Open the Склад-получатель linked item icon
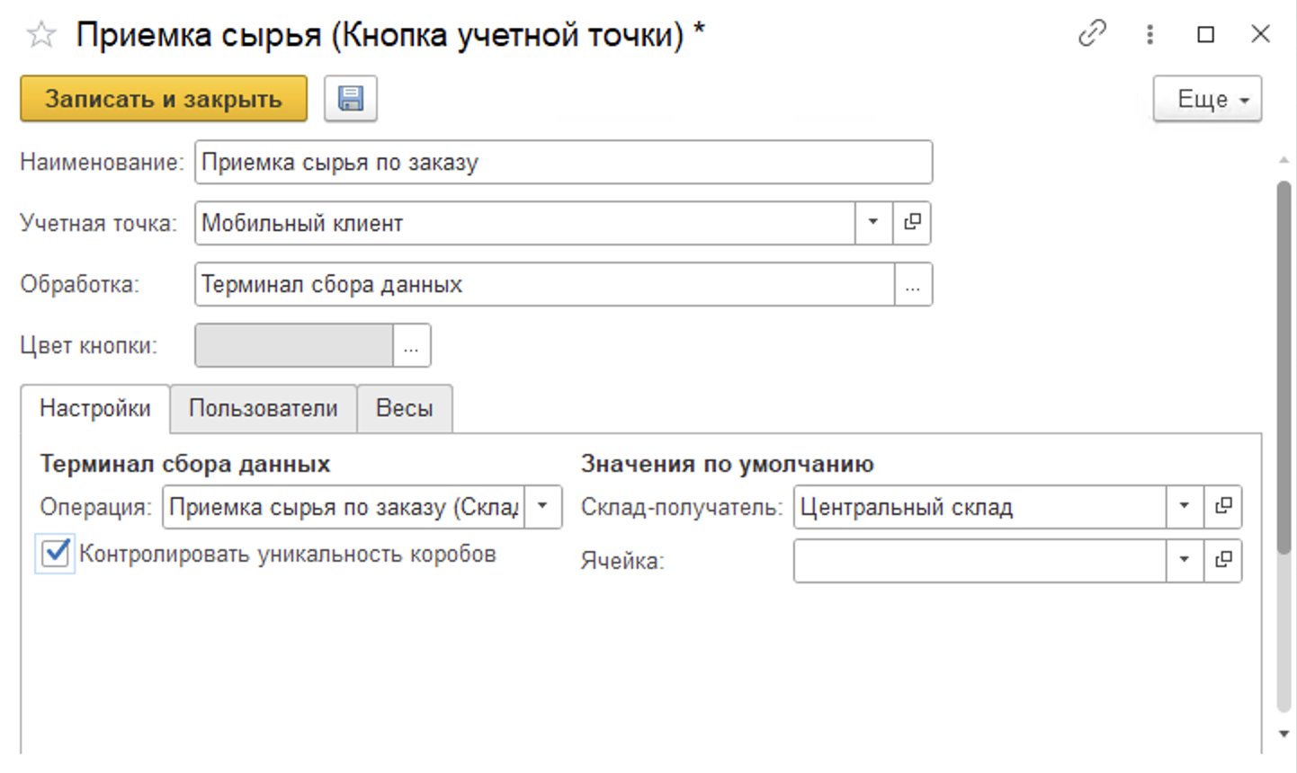Screen dimensions: 1297x773 click(x=1223, y=506)
